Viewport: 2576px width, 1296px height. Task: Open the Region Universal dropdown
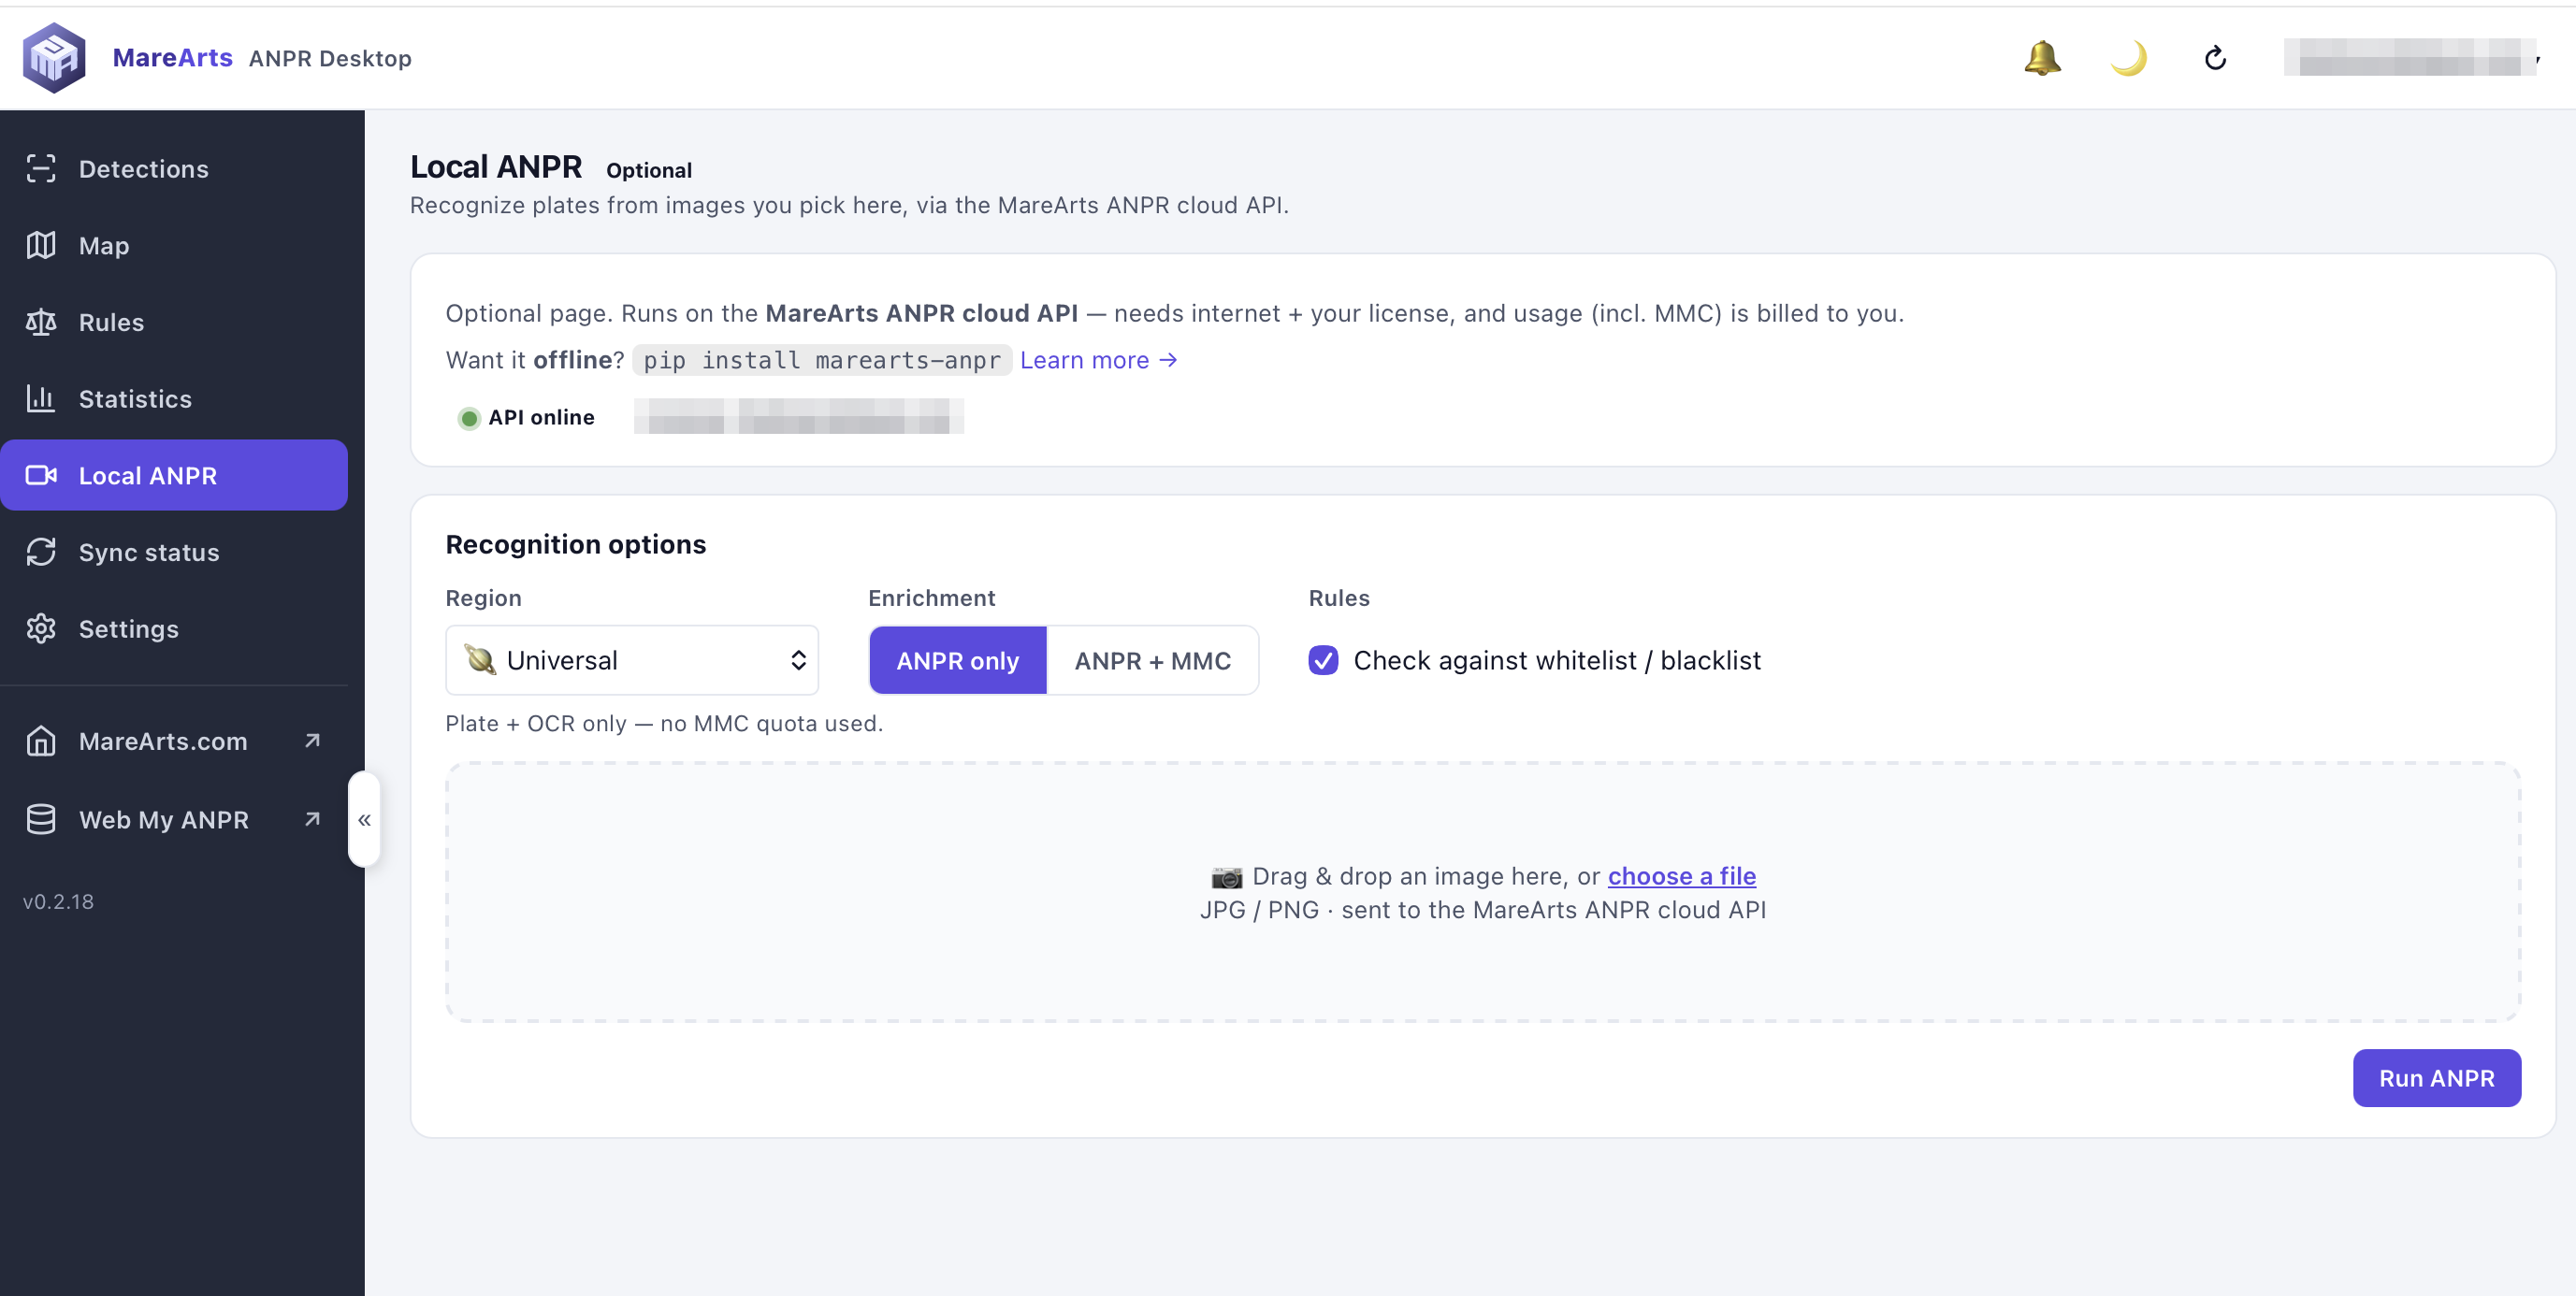[632, 660]
